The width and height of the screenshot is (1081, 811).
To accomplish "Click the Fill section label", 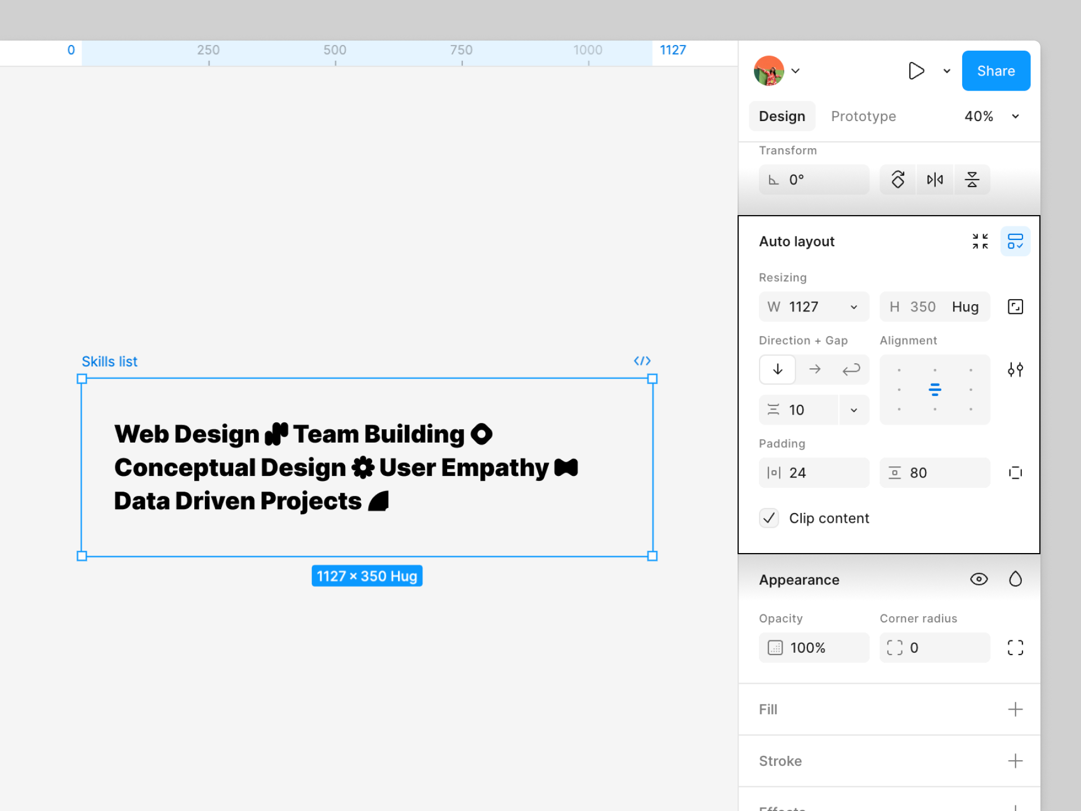I will coord(768,710).
